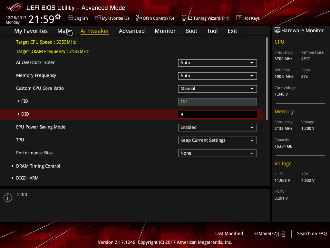Click the Hot Keys question mark icon
Image resolution: width=330 pixels, height=248 pixels.
click(239, 18)
